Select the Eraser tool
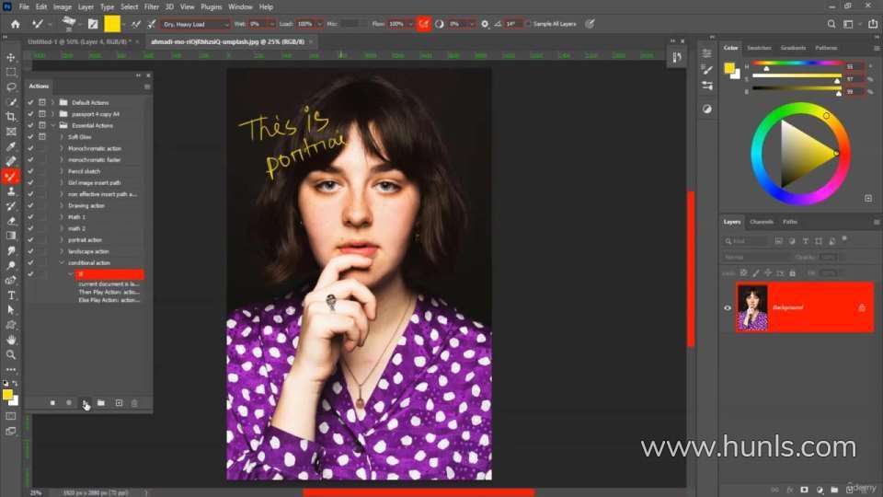The height and width of the screenshot is (497, 883). point(11,221)
